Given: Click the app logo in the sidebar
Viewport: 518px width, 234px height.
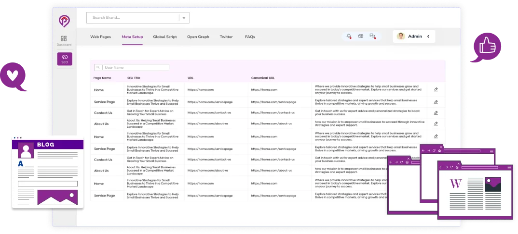Looking at the screenshot, I should point(64,21).
